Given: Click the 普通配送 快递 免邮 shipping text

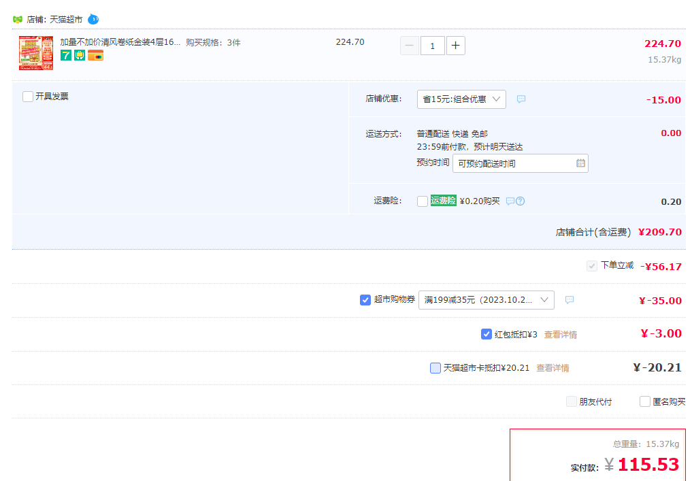Looking at the screenshot, I should (452, 134).
